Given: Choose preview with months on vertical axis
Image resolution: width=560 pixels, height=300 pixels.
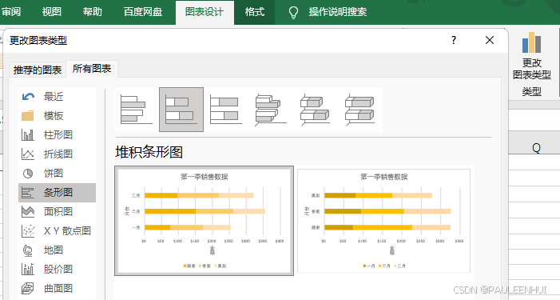Looking at the screenshot, I should [x=205, y=221].
